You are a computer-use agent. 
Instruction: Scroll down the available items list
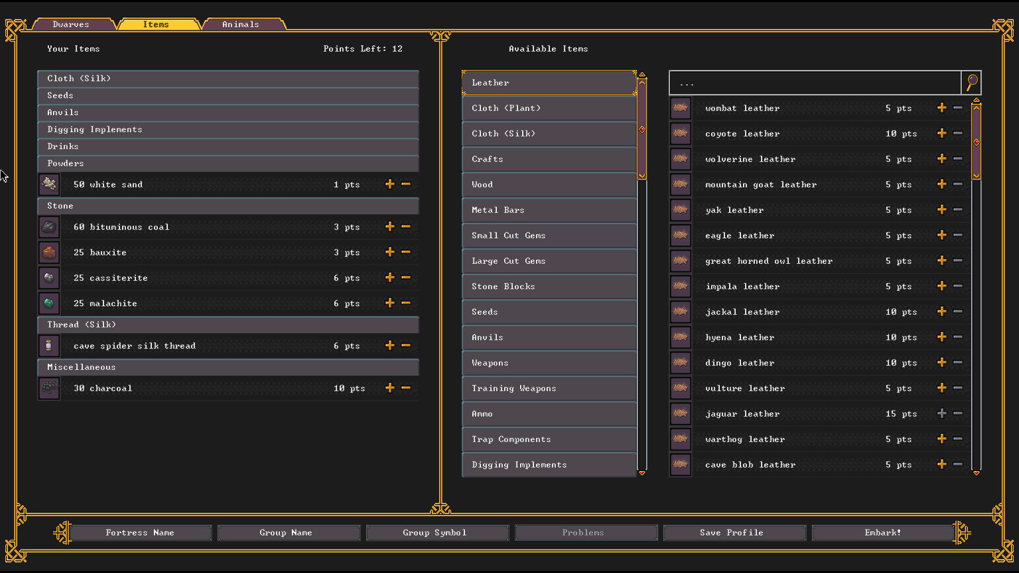click(x=643, y=473)
